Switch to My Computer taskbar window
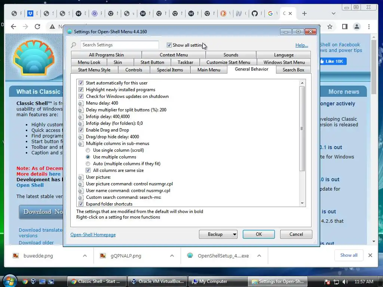 click(x=217, y=281)
